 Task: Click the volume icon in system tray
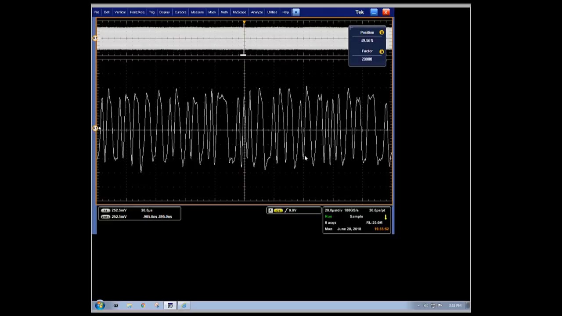click(425, 305)
